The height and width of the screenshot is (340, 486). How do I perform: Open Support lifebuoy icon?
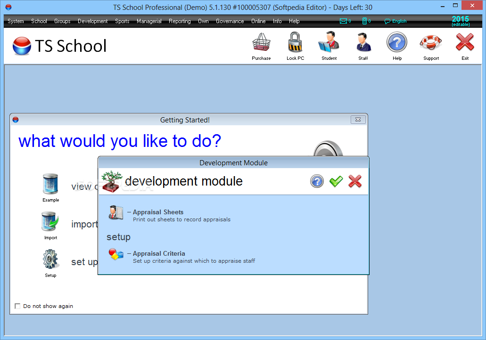[x=431, y=42]
